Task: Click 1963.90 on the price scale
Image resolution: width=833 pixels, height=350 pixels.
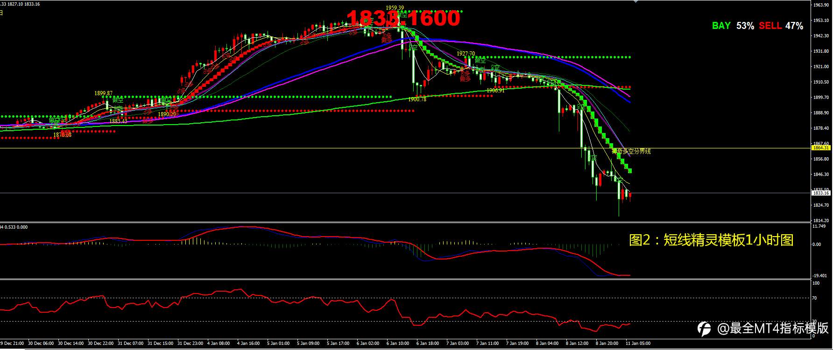Action: [x=821, y=5]
